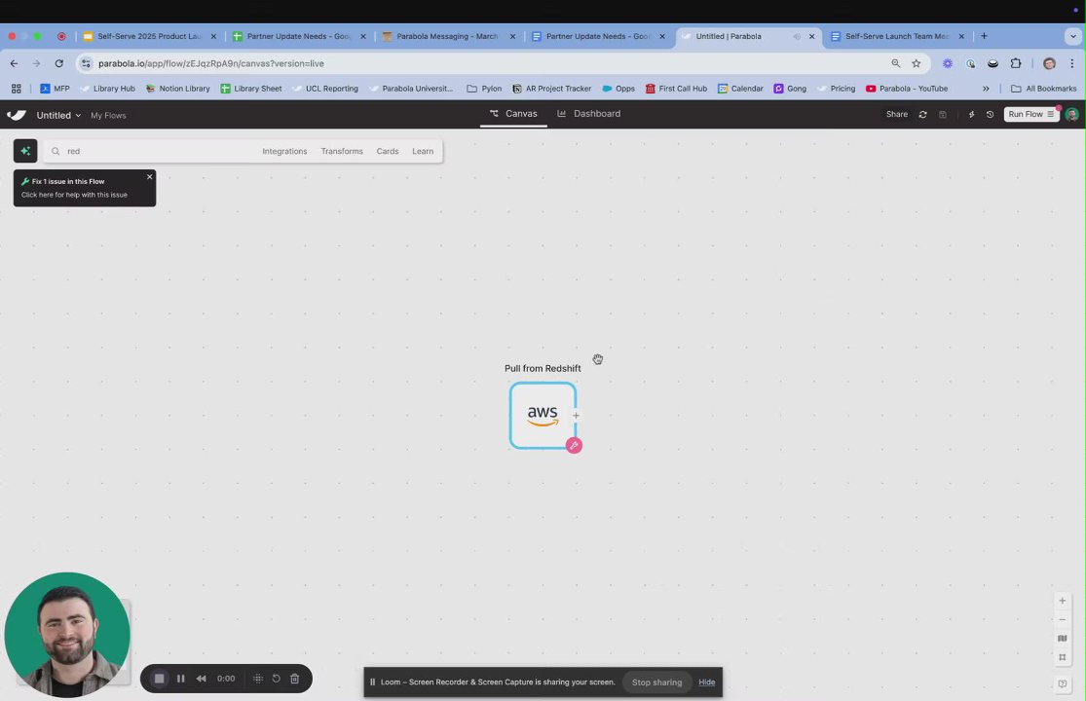Click the Fix 1 issue in this Flow notice
The image size is (1086, 701).
click(x=85, y=188)
